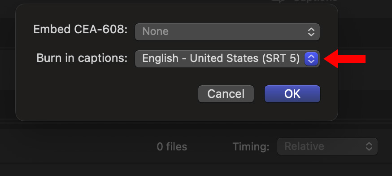Confirm the dialog with the OK button

(292, 94)
